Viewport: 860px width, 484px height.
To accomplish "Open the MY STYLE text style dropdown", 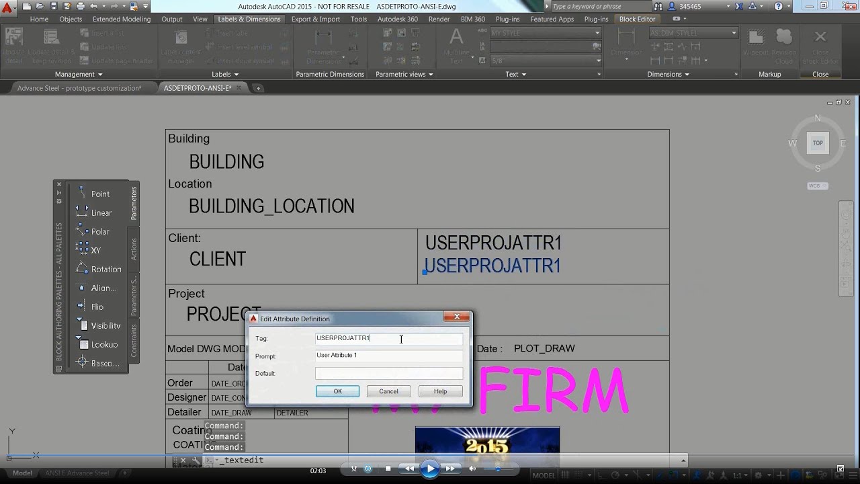I will pyautogui.click(x=597, y=33).
